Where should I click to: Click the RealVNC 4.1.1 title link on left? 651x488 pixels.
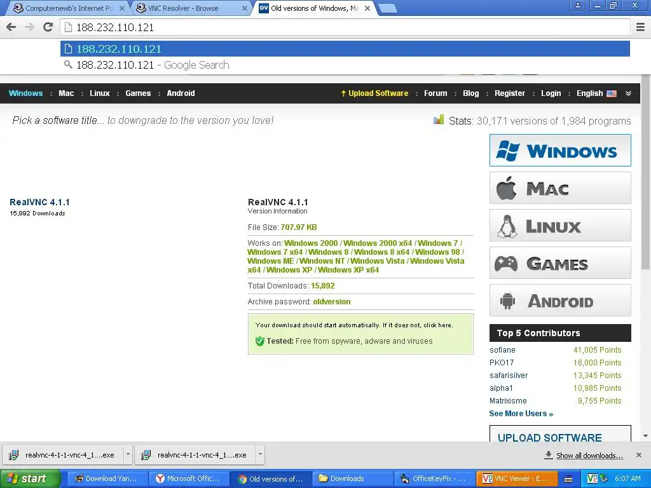(39, 202)
